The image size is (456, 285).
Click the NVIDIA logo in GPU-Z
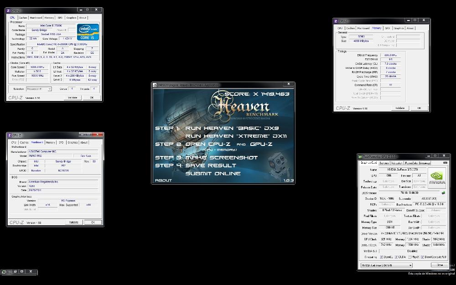[437, 178]
